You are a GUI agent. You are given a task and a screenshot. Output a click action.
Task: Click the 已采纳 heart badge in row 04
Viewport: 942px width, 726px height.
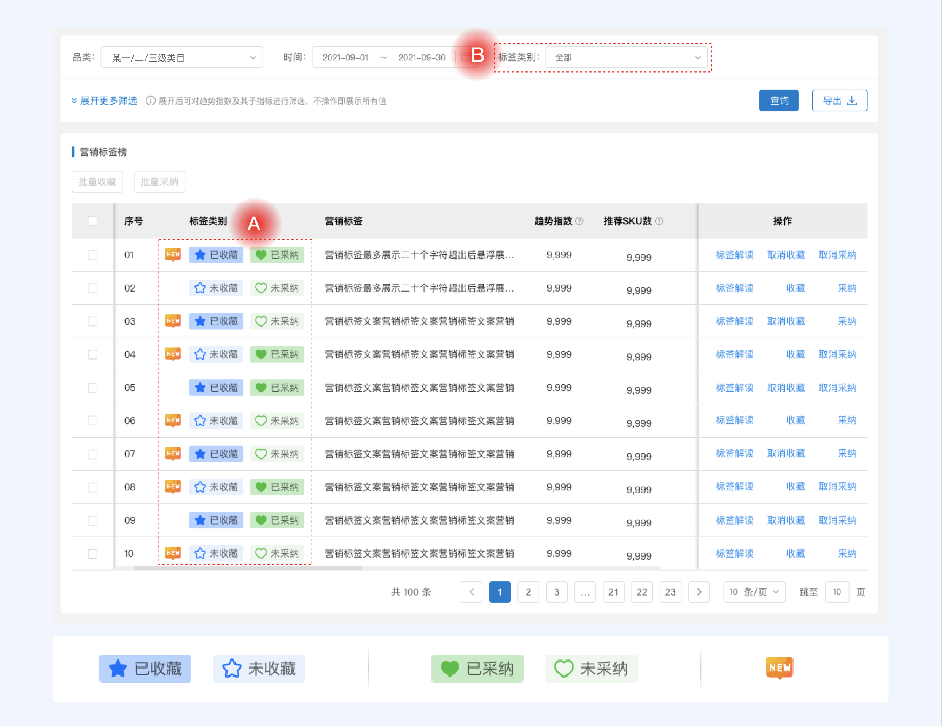tap(277, 354)
